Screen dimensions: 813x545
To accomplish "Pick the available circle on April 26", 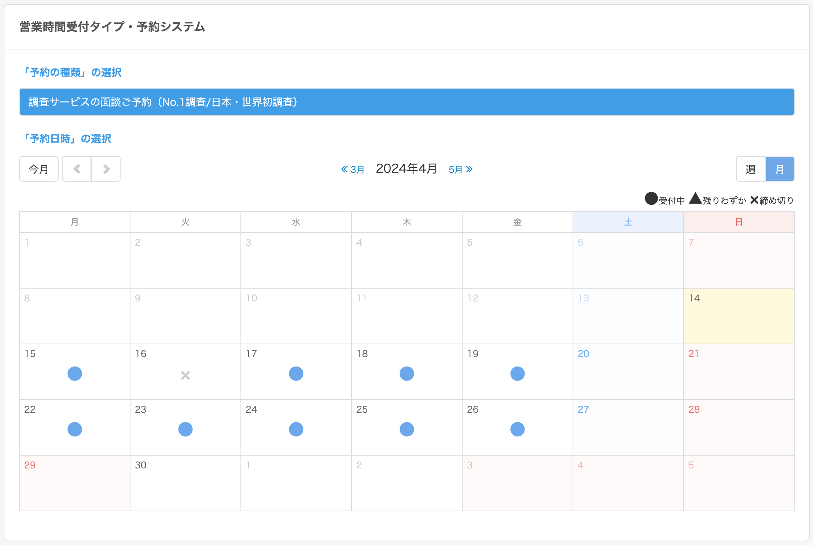I will (x=518, y=429).
